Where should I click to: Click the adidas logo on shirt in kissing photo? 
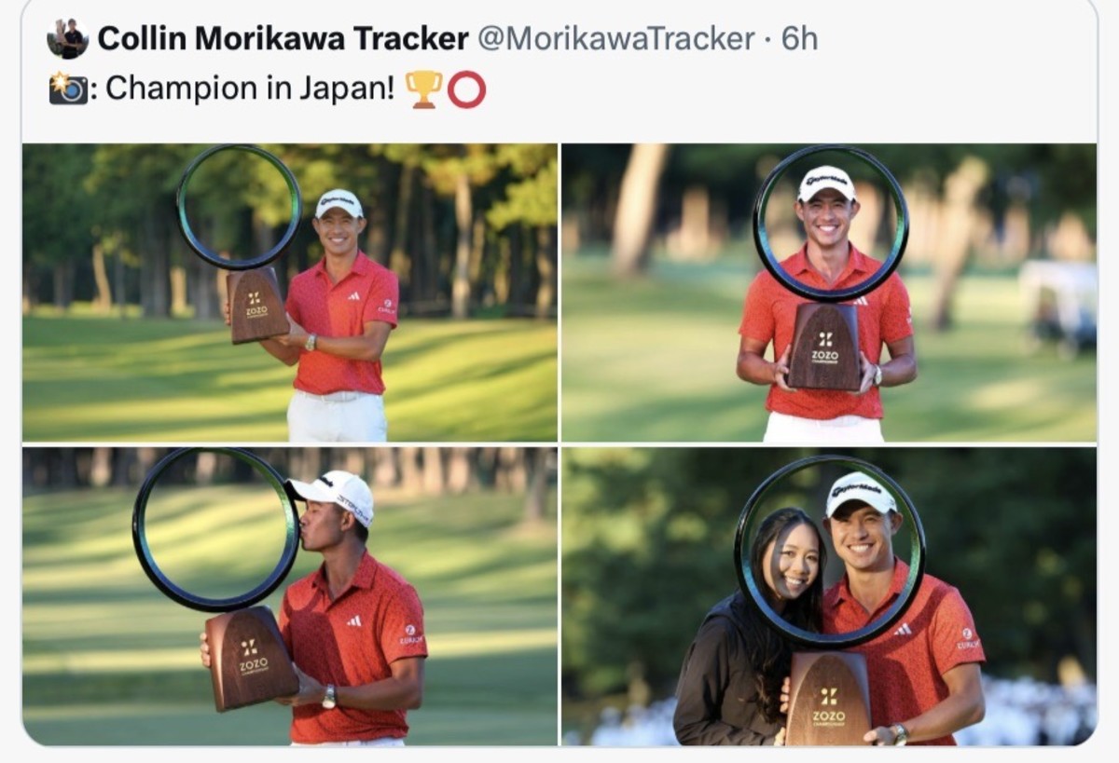tap(353, 620)
